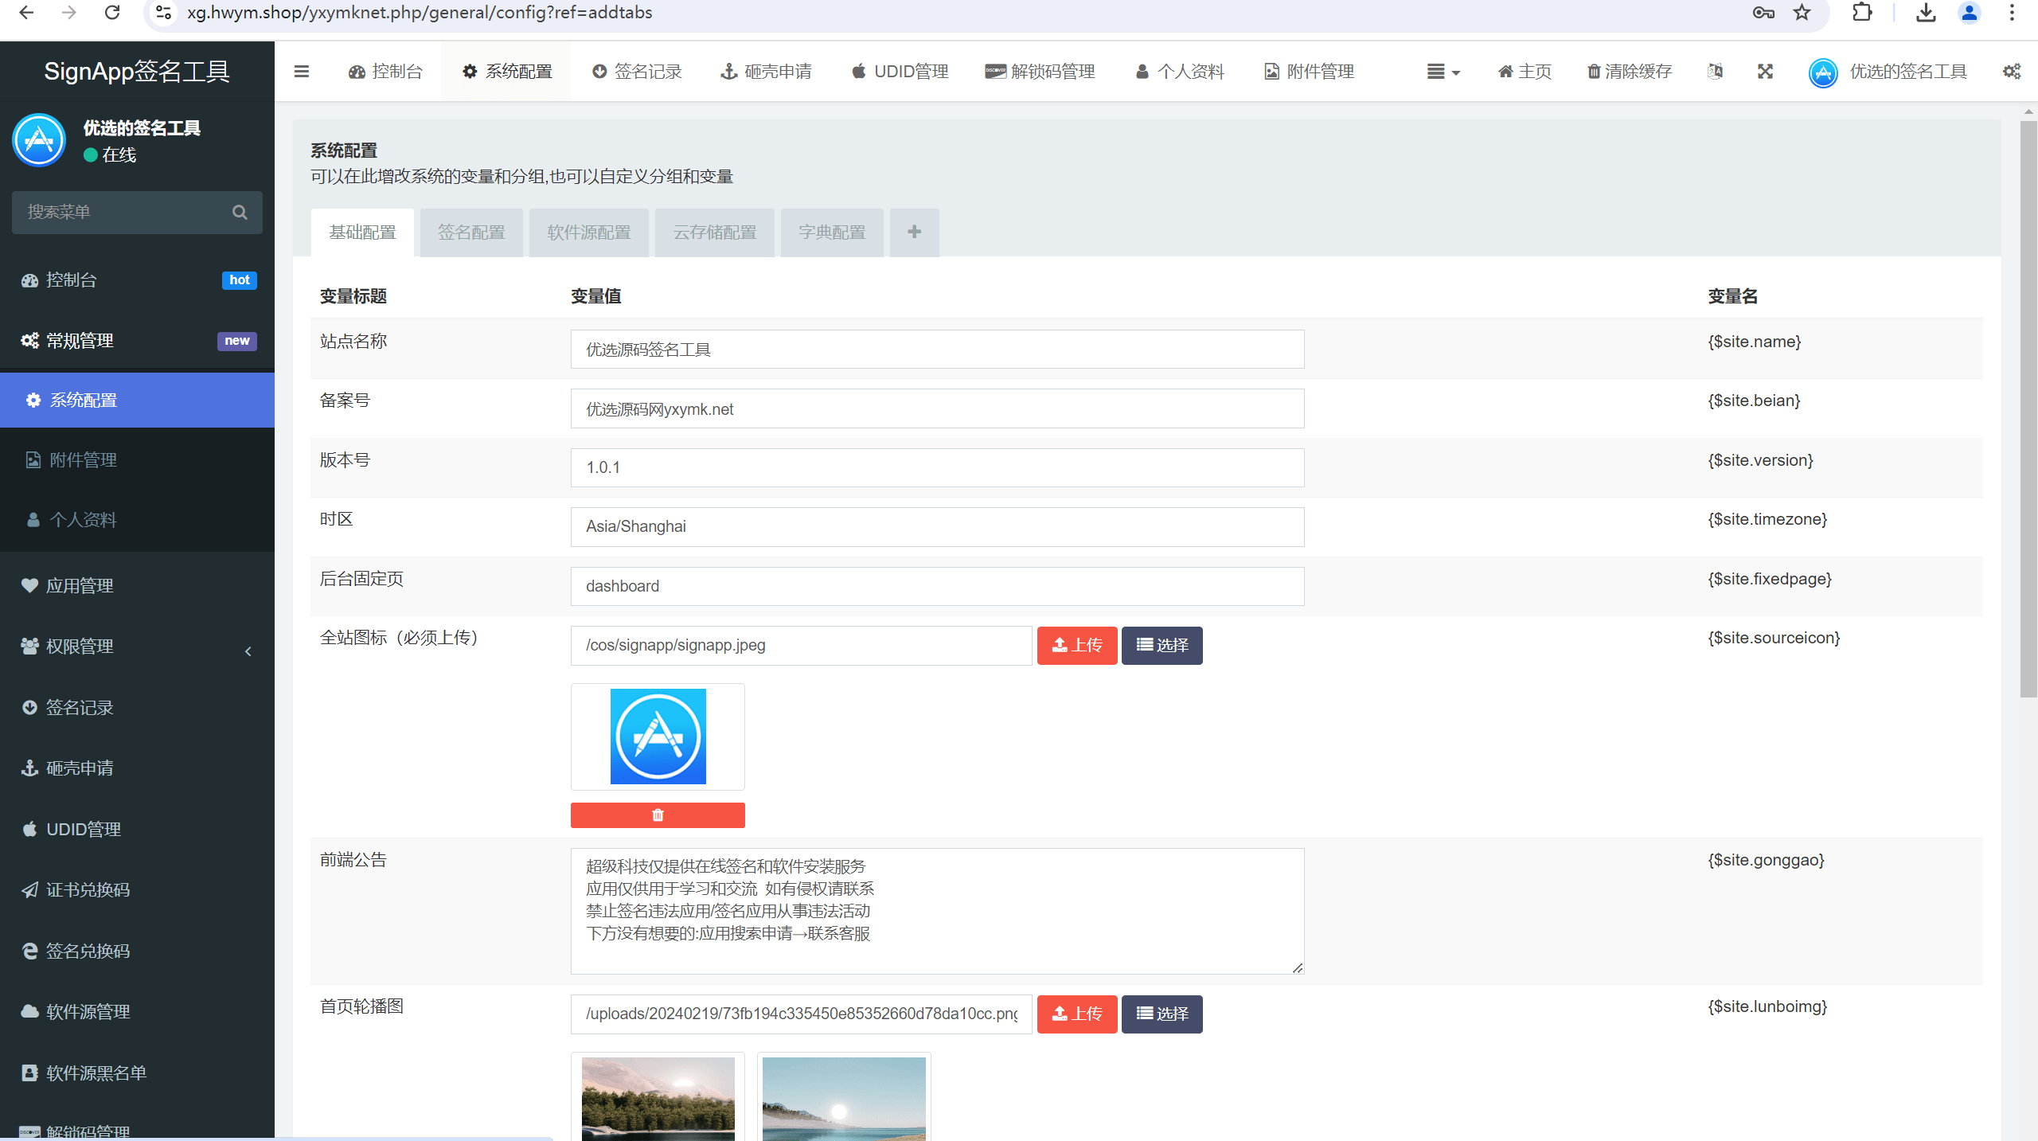The width and height of the screenshot is (2038, 1141).
Task: Add a new config group with plus tab
Action: click(x=914, y=232)
